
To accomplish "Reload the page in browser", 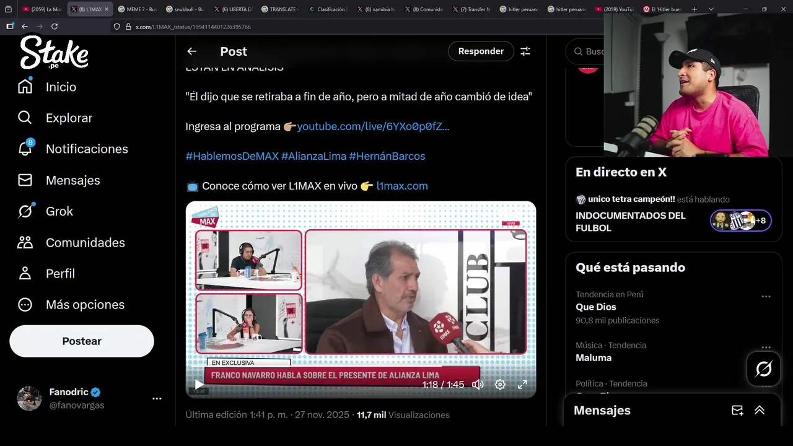I will [x=55, y=27].
